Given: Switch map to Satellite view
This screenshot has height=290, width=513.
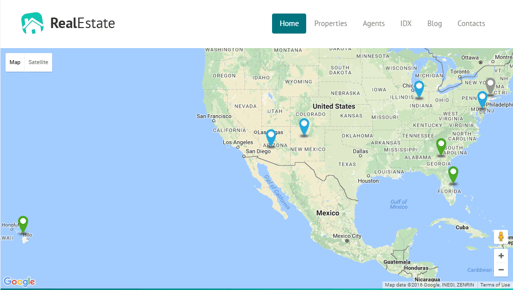Looking at the screenshot, I should click(x=38, y=62).
